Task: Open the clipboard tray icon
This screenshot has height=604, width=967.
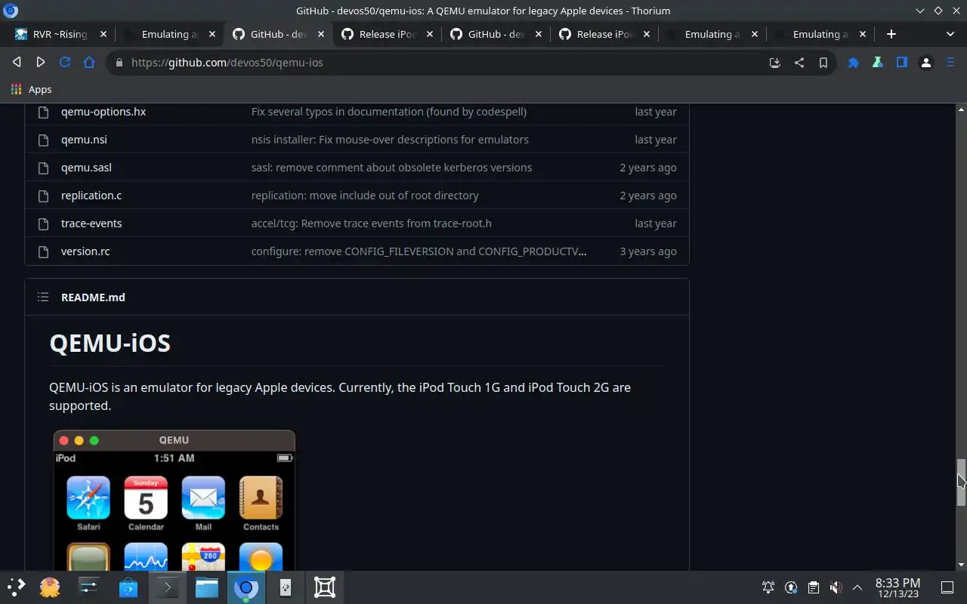Action: [x=813, y=587]
